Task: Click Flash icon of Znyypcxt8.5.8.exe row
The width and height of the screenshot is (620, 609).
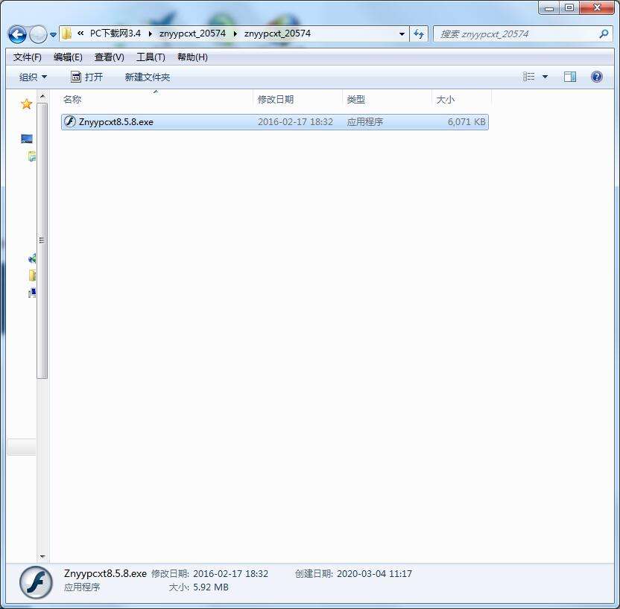Action: coord(70,121)
